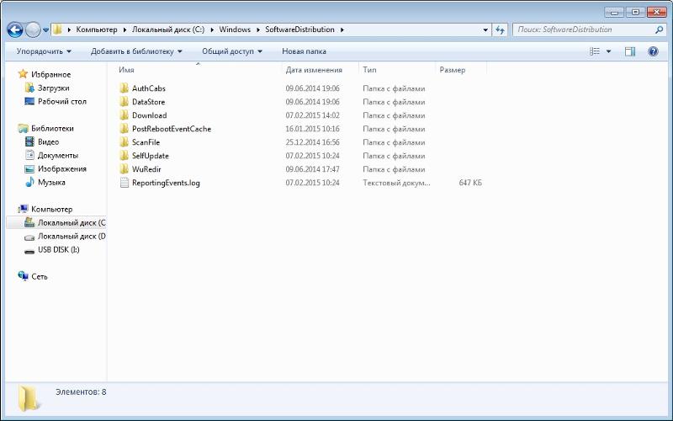Screen dimensions: 673x421
Task: Toggle the preview pane
Action: 629,51
